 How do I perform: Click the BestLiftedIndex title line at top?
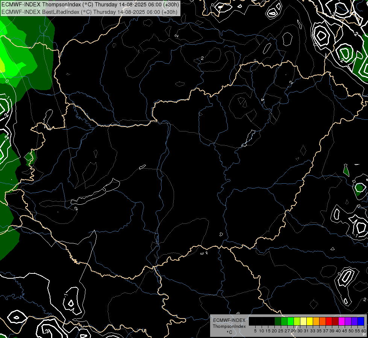point(89,12)
